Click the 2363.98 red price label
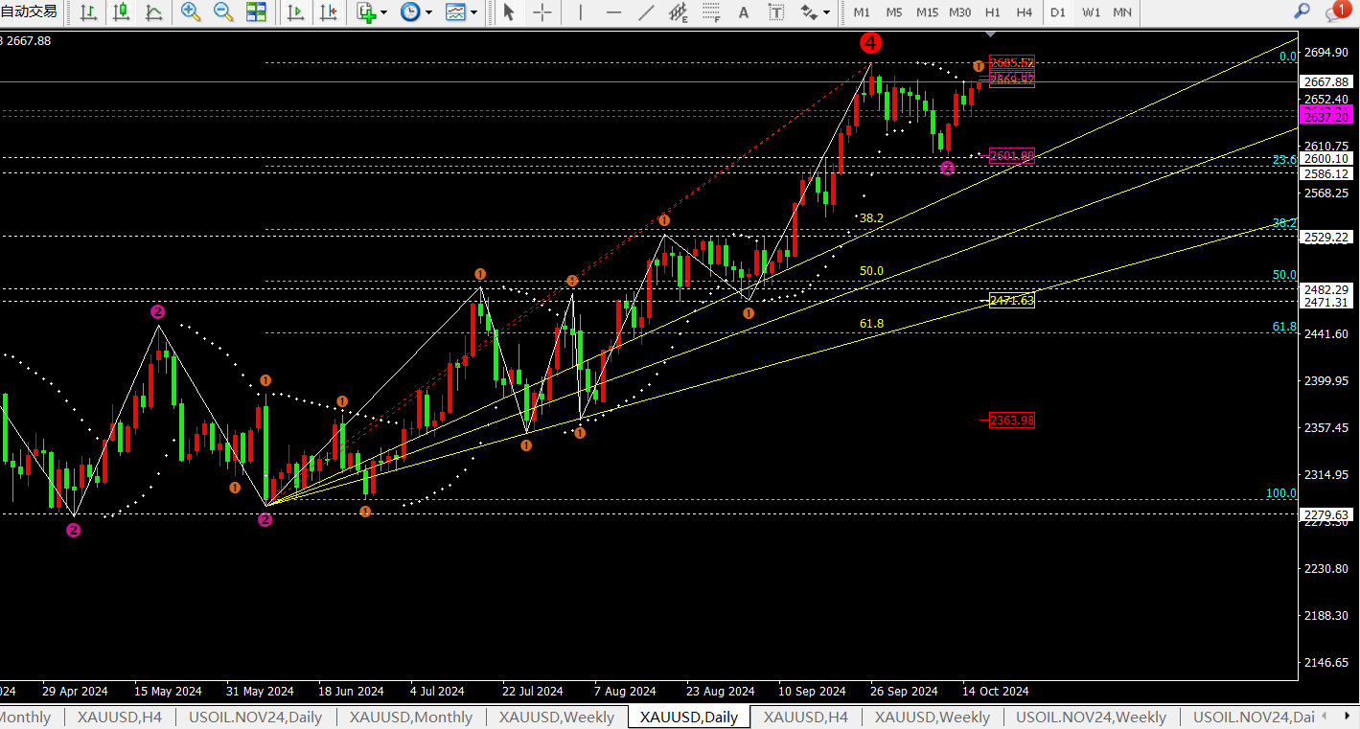 [x=1012, y=420]
